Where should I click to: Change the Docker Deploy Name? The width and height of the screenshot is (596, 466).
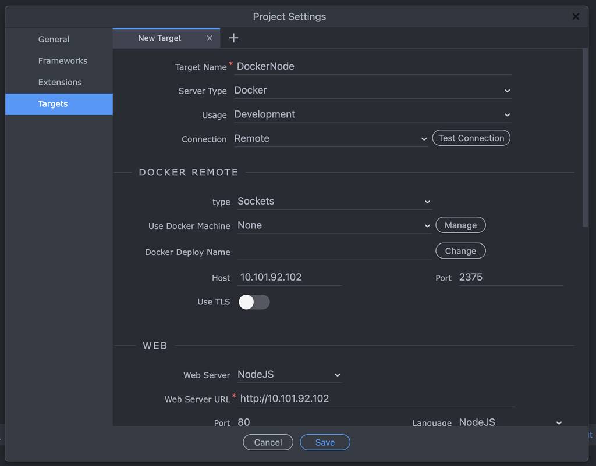point(460,250)
